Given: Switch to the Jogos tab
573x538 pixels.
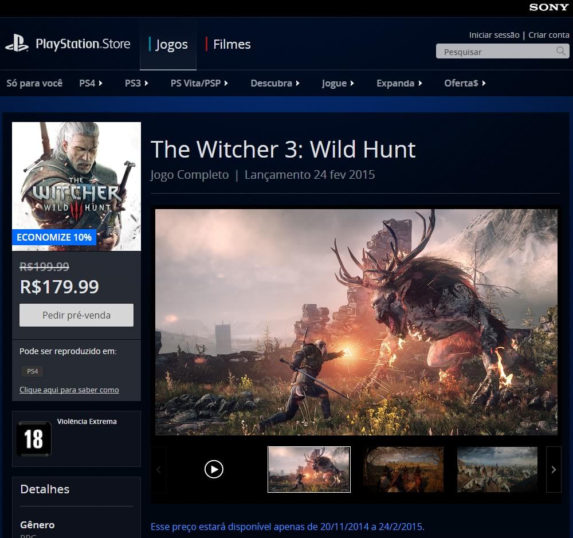Looking at the screenshot, I should point(168,44).
